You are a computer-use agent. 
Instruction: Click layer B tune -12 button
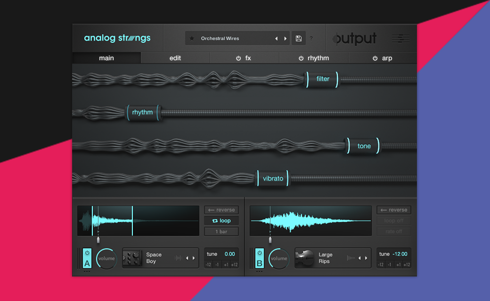click(x=381, y=264)
